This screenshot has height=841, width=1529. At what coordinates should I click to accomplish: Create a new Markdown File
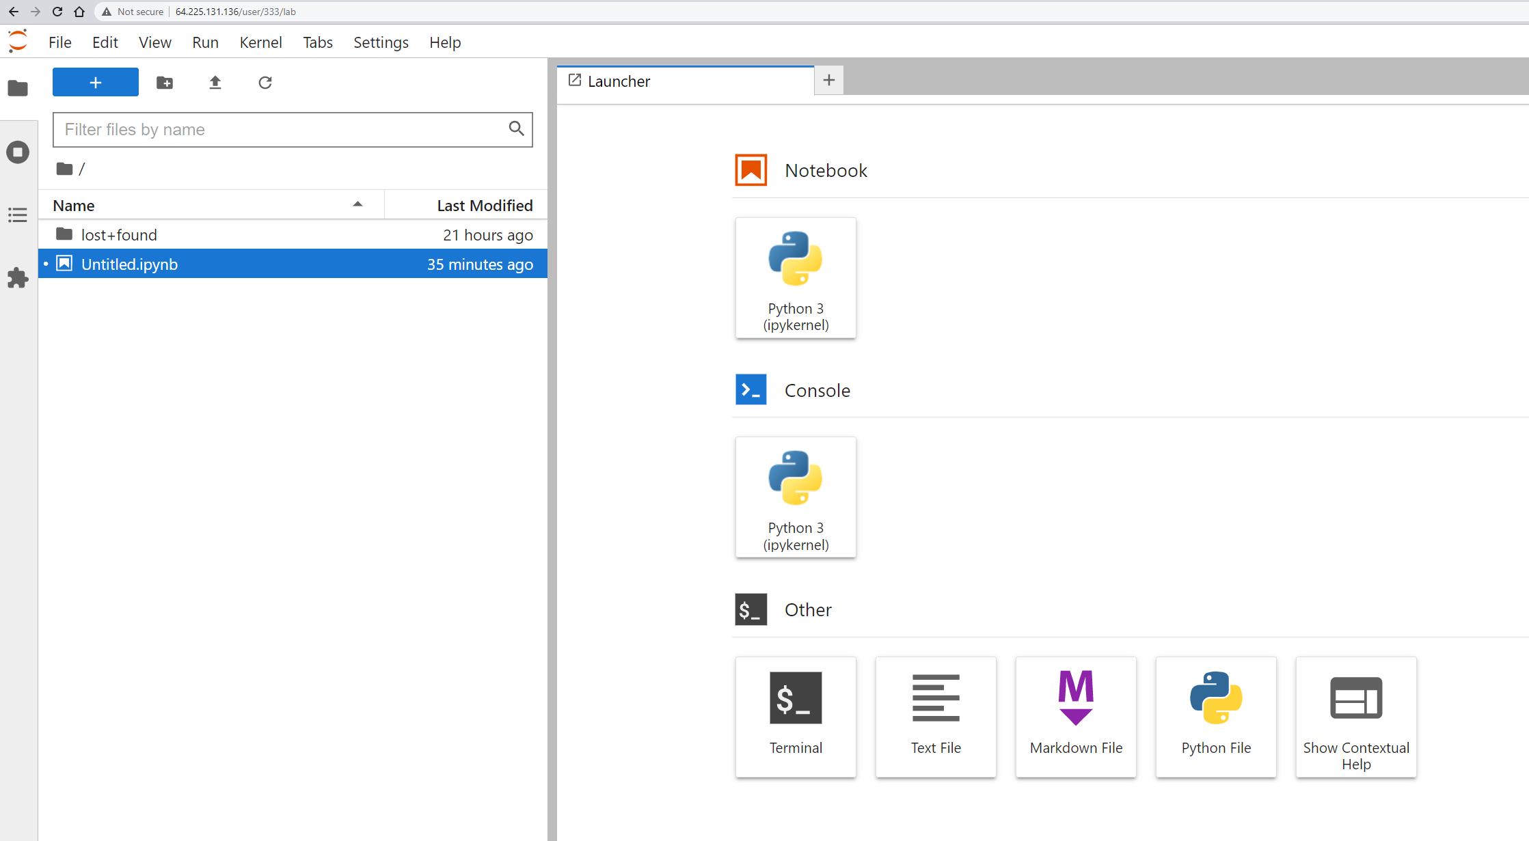[1076, 717]
